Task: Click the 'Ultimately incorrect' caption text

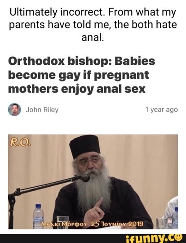Action: click(x=93, y=24)
